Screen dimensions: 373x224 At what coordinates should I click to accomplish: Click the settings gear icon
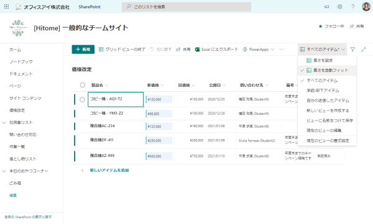point(339,7)
